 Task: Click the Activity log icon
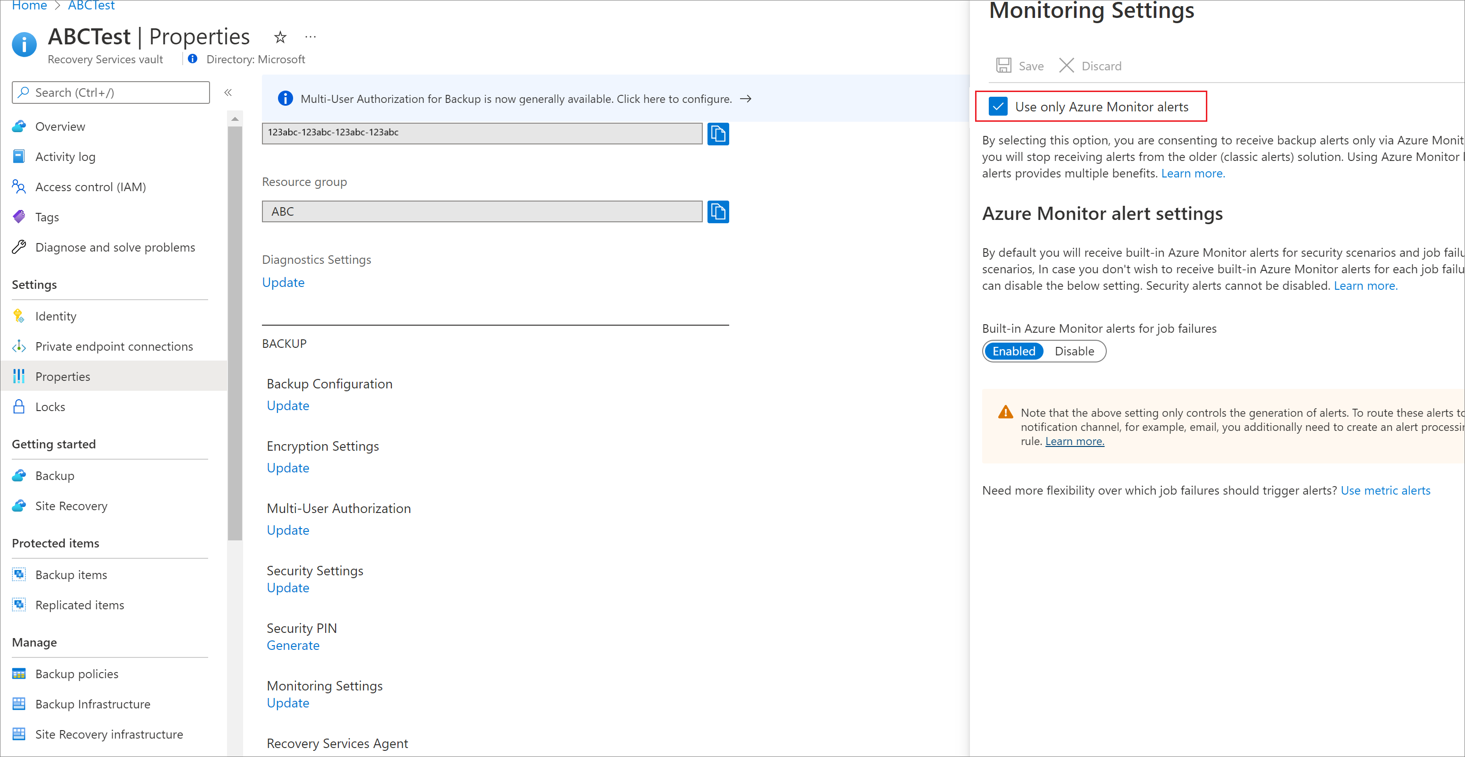pos(20,156)
